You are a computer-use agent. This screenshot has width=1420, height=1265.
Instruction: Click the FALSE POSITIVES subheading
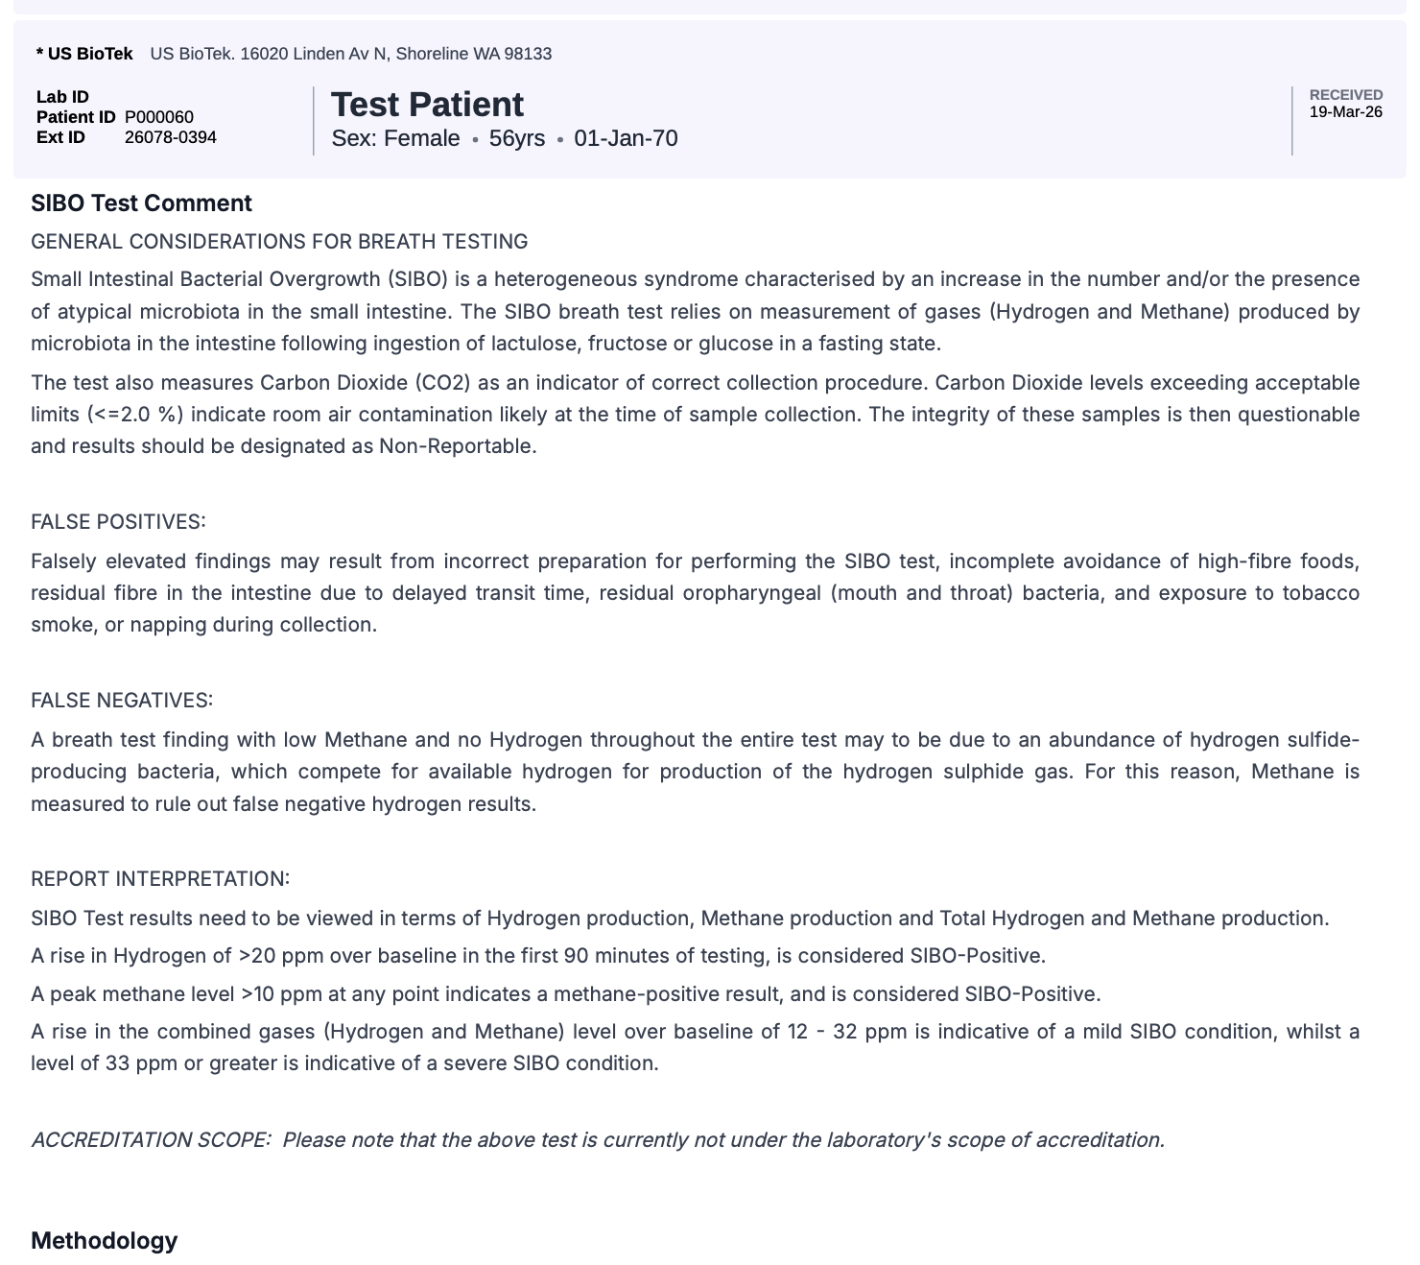tap(118, 522)
